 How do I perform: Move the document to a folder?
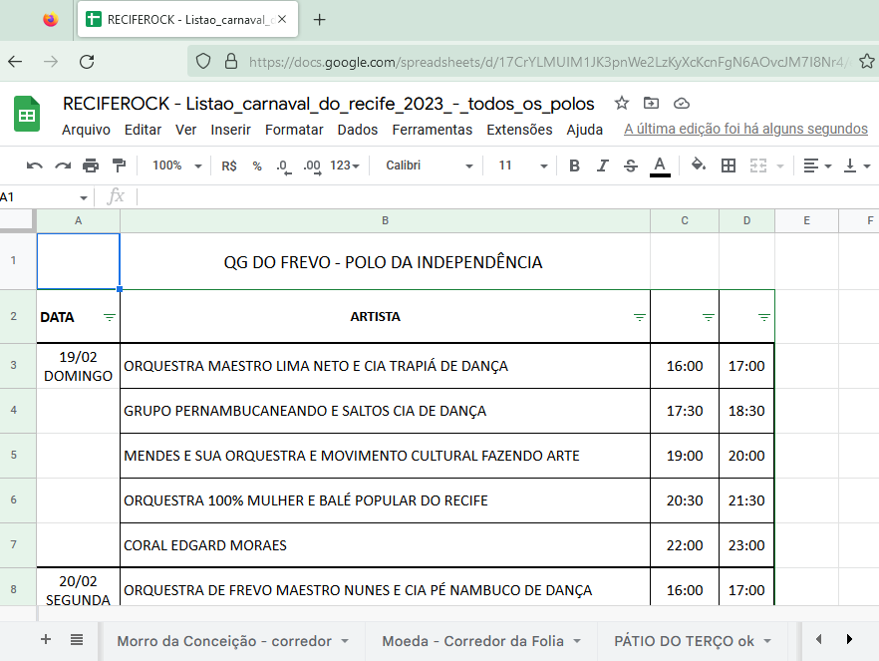click(x=651, y=103)
